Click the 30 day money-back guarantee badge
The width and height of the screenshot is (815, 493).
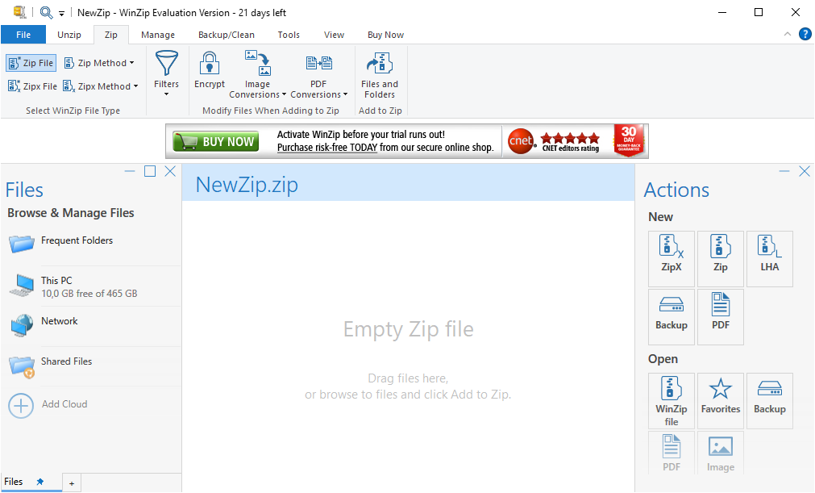pos(629,140)
